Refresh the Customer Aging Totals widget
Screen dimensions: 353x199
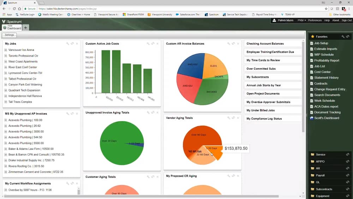click(x=153, y=177)
